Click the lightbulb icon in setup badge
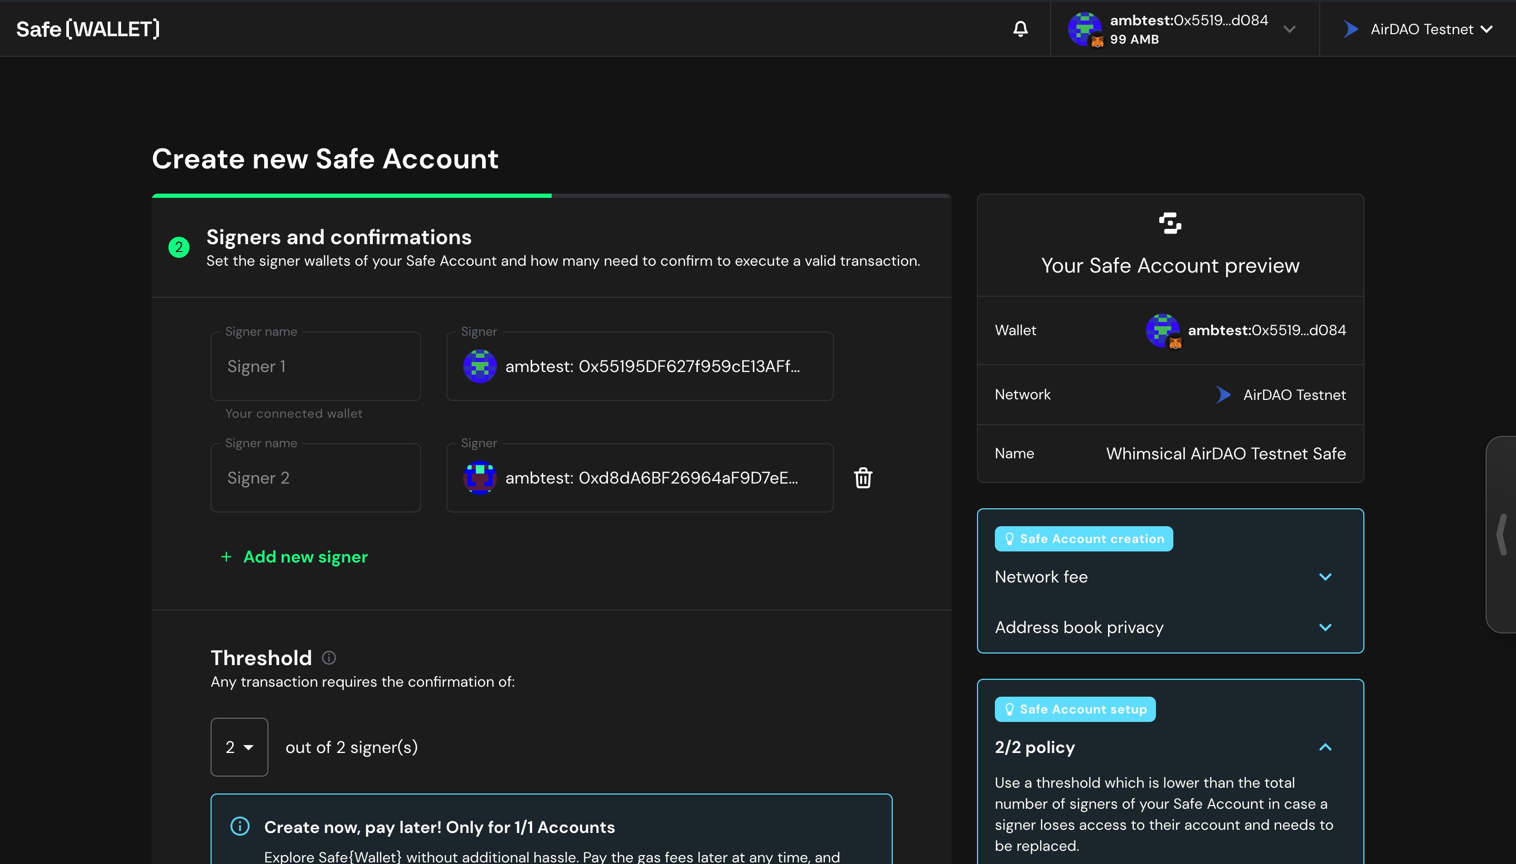1516x864 pixels. coord(1009,709)
